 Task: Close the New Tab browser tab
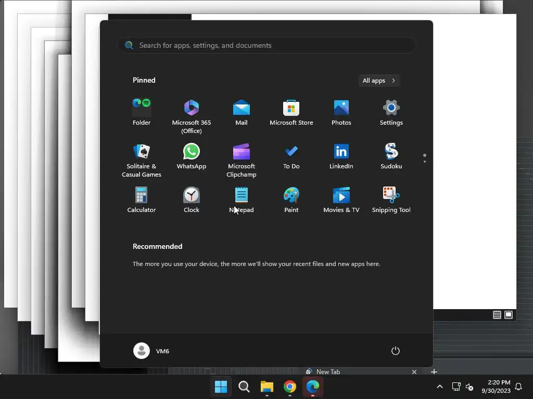click(x=414, y=372)
